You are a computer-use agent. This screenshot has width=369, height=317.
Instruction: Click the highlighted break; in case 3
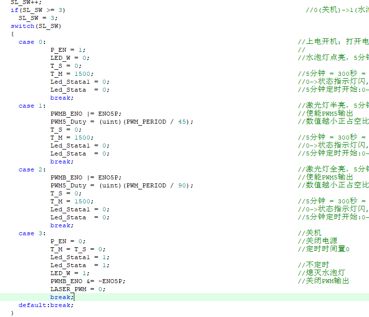pyautogui.click(x=62, y=297)
